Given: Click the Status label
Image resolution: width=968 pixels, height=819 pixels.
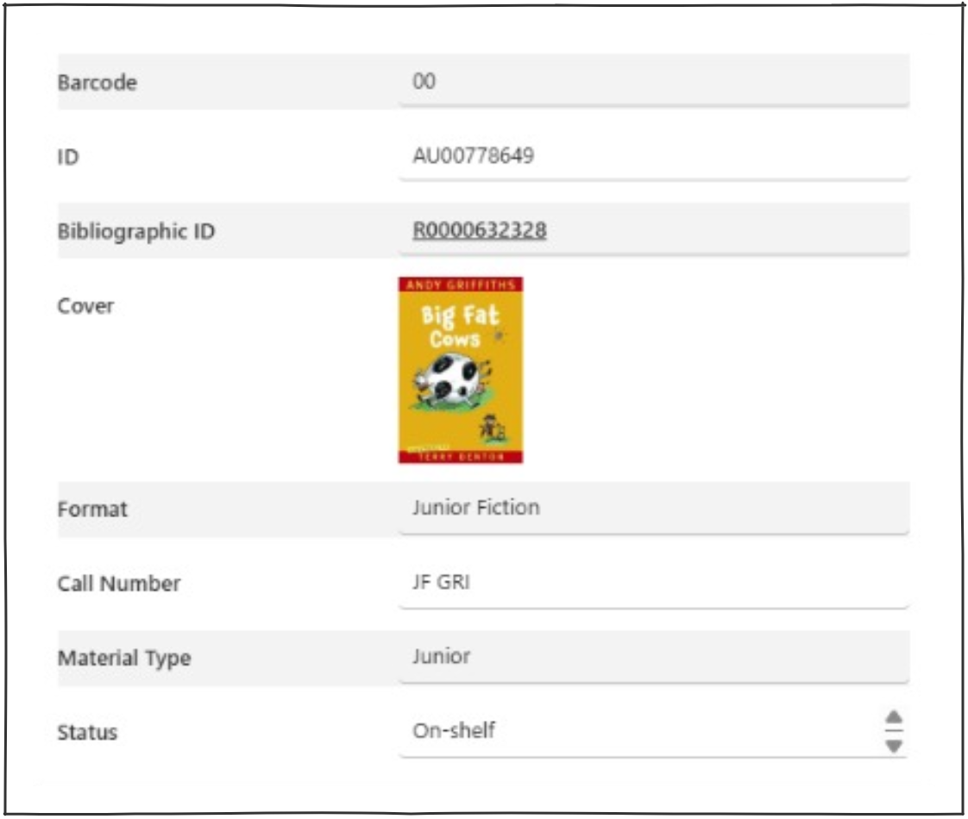Looking at the screenshot, I should click(x=87, y=733).
